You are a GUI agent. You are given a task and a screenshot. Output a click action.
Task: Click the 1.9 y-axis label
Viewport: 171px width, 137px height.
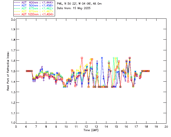tap(13, 29)
